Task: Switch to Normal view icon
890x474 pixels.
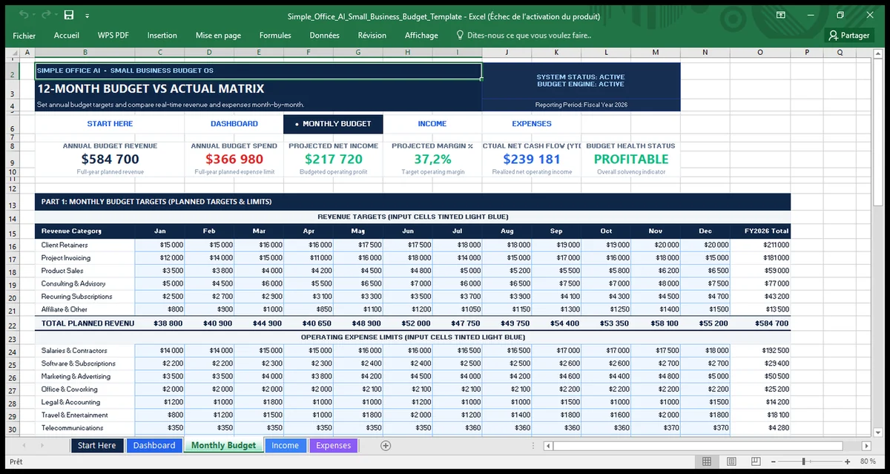Action: point(707,461)
